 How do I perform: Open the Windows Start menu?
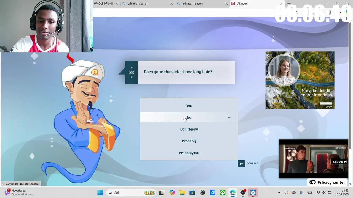point(100,193)
